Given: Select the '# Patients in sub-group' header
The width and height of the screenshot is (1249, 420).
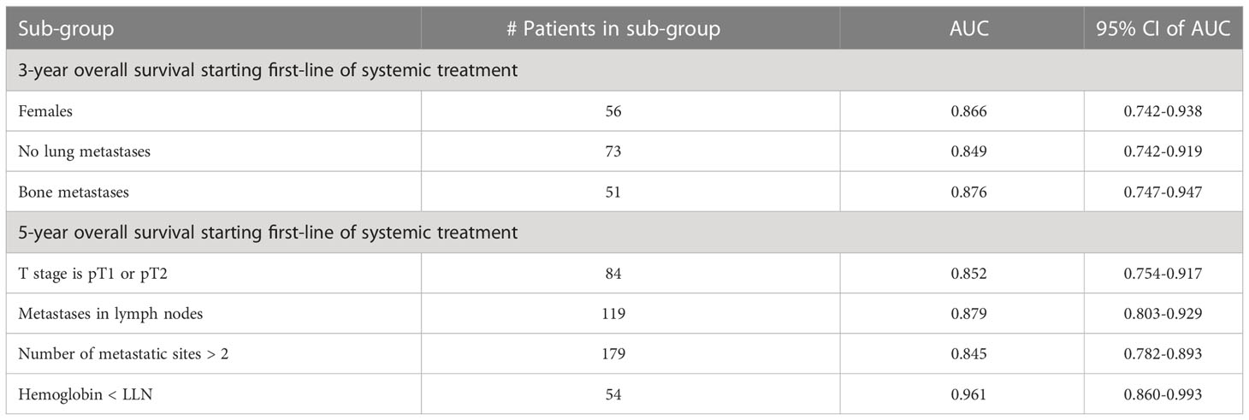Looking at the screenshot, I should [x=613, y=28].
